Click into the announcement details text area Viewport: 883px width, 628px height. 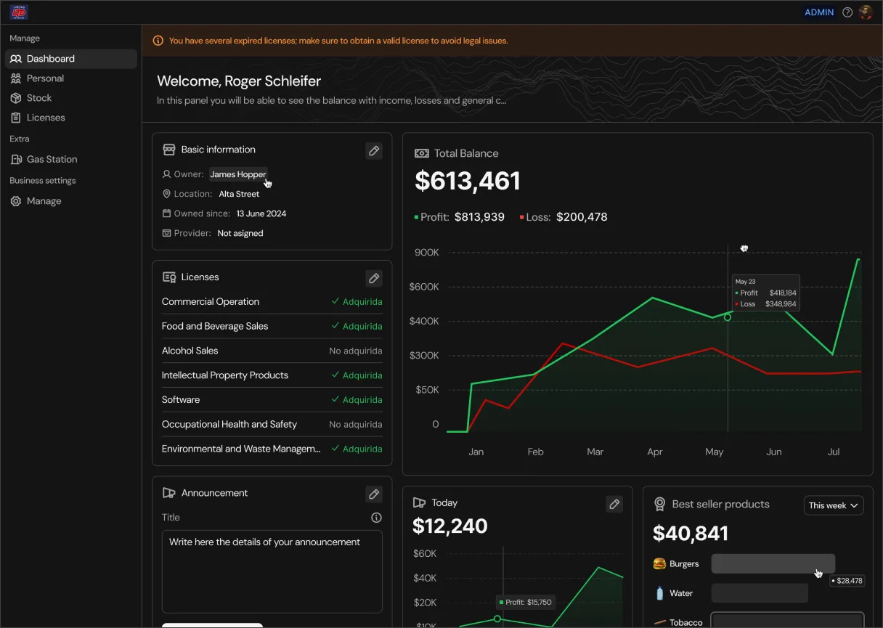(x=272, y=571)
